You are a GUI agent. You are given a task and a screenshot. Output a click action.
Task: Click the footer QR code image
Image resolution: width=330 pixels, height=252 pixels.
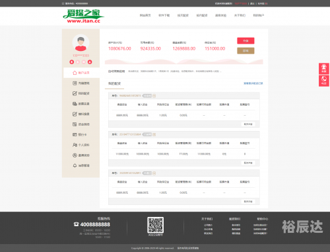point(156,225)
